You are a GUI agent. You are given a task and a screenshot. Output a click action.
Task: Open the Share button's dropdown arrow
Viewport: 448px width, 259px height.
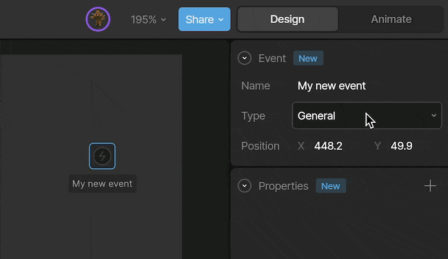[x=221, y=20]
